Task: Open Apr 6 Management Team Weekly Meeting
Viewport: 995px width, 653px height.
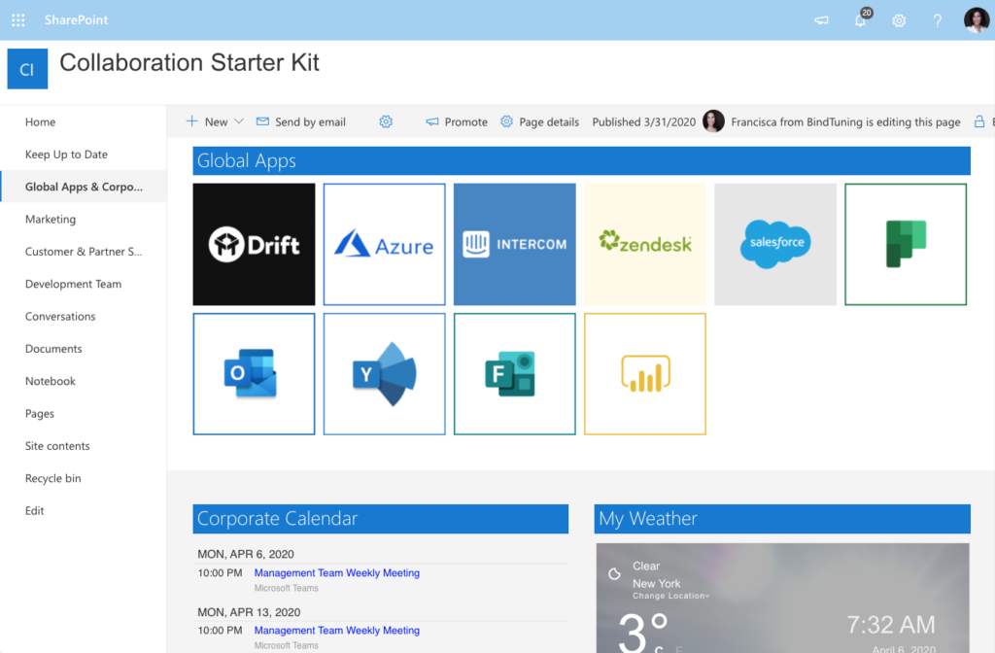Action: tap(337, 572)
